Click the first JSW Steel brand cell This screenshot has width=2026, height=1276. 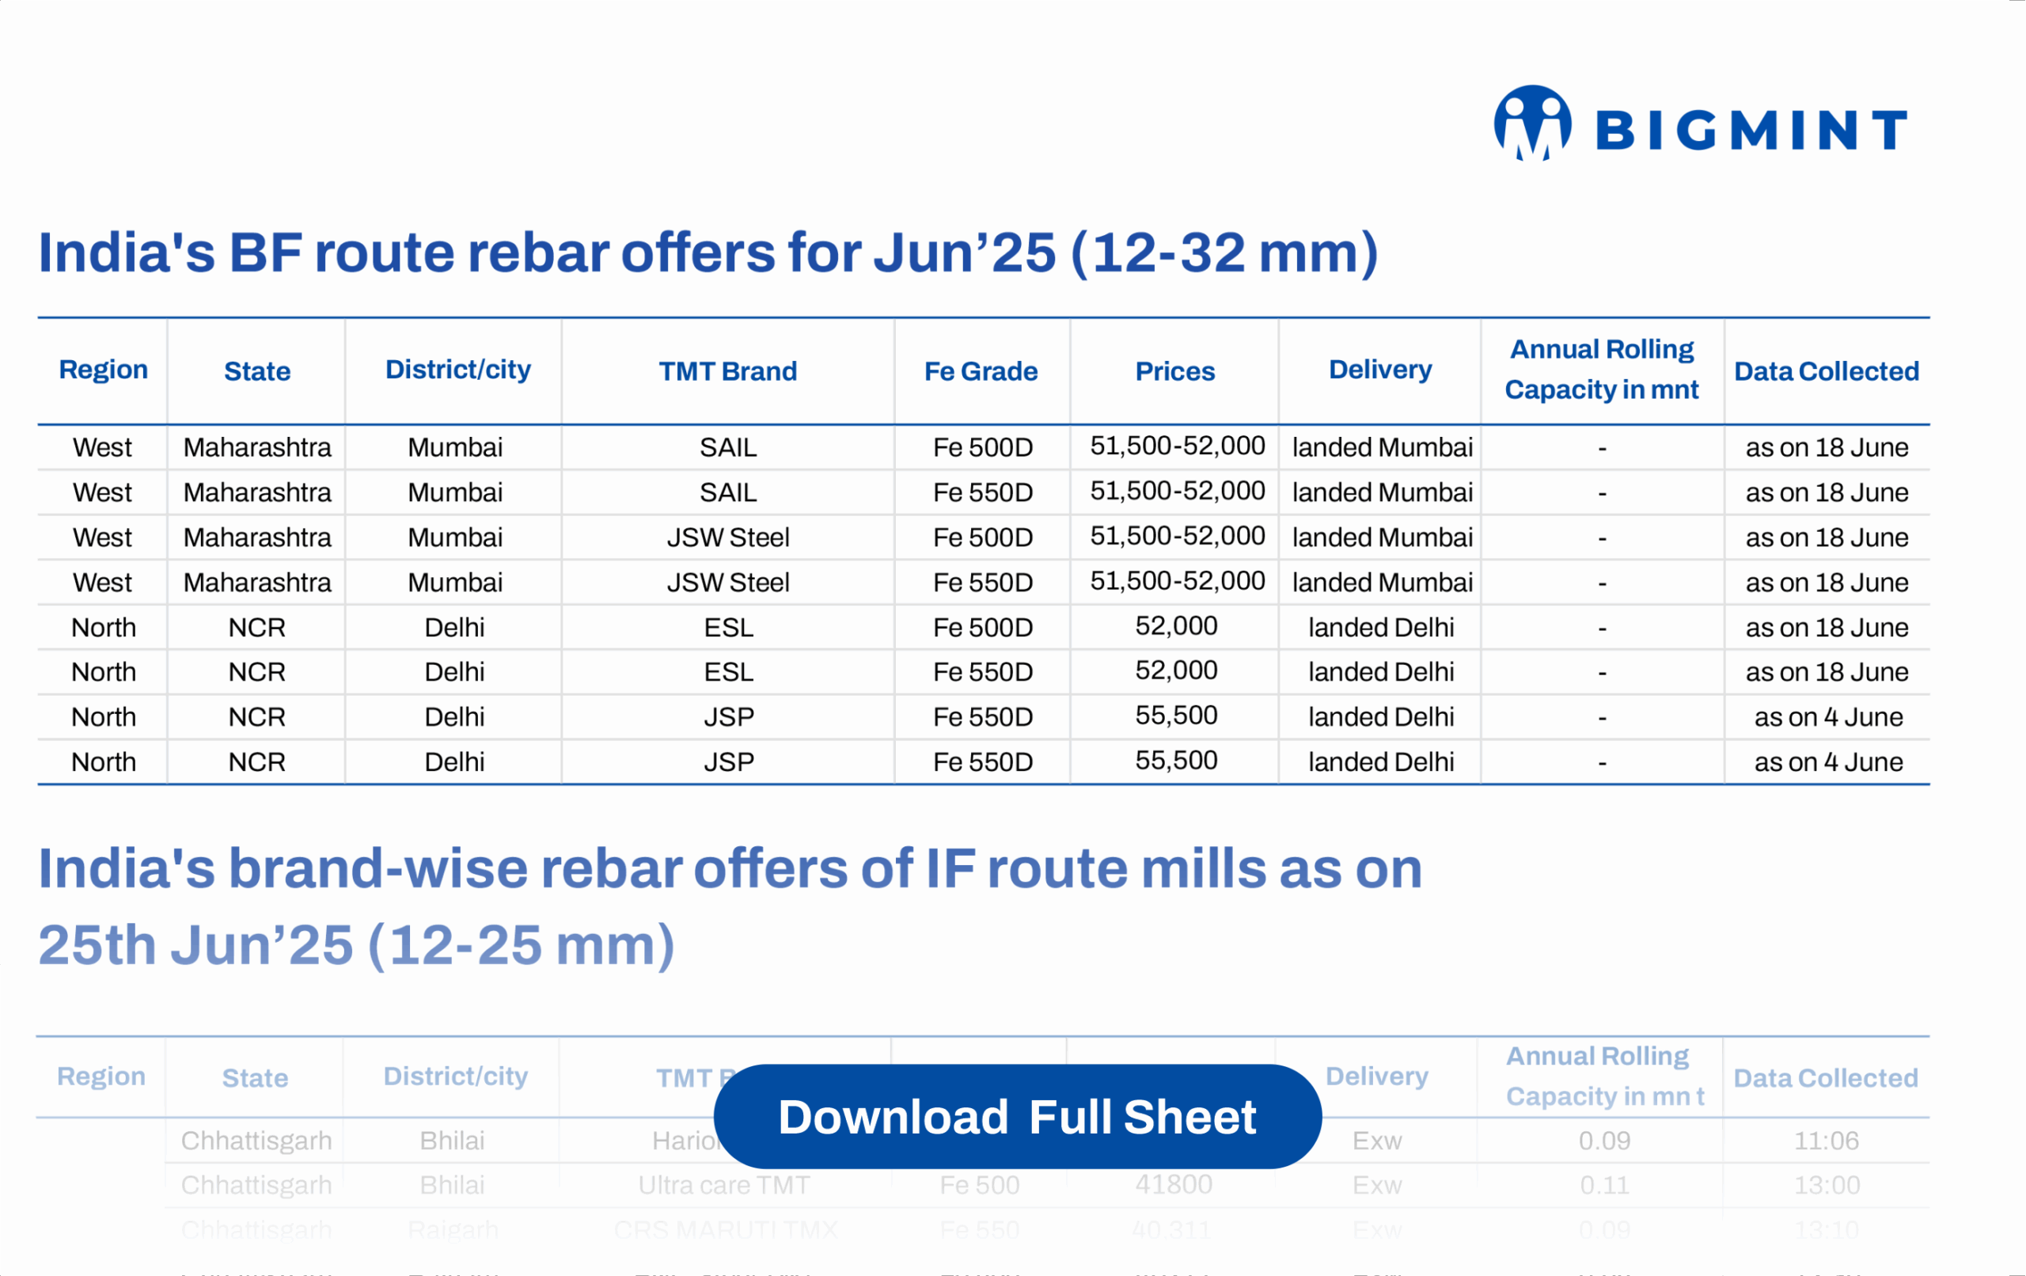728,537
